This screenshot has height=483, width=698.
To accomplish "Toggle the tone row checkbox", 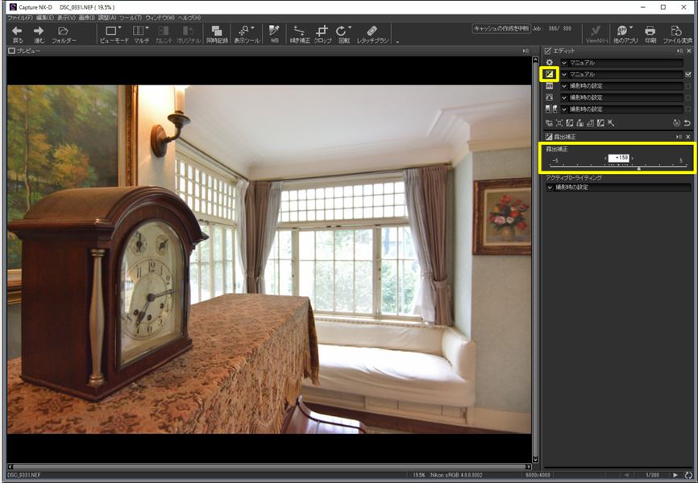I will pyautogui.click(x=688, y=109).
